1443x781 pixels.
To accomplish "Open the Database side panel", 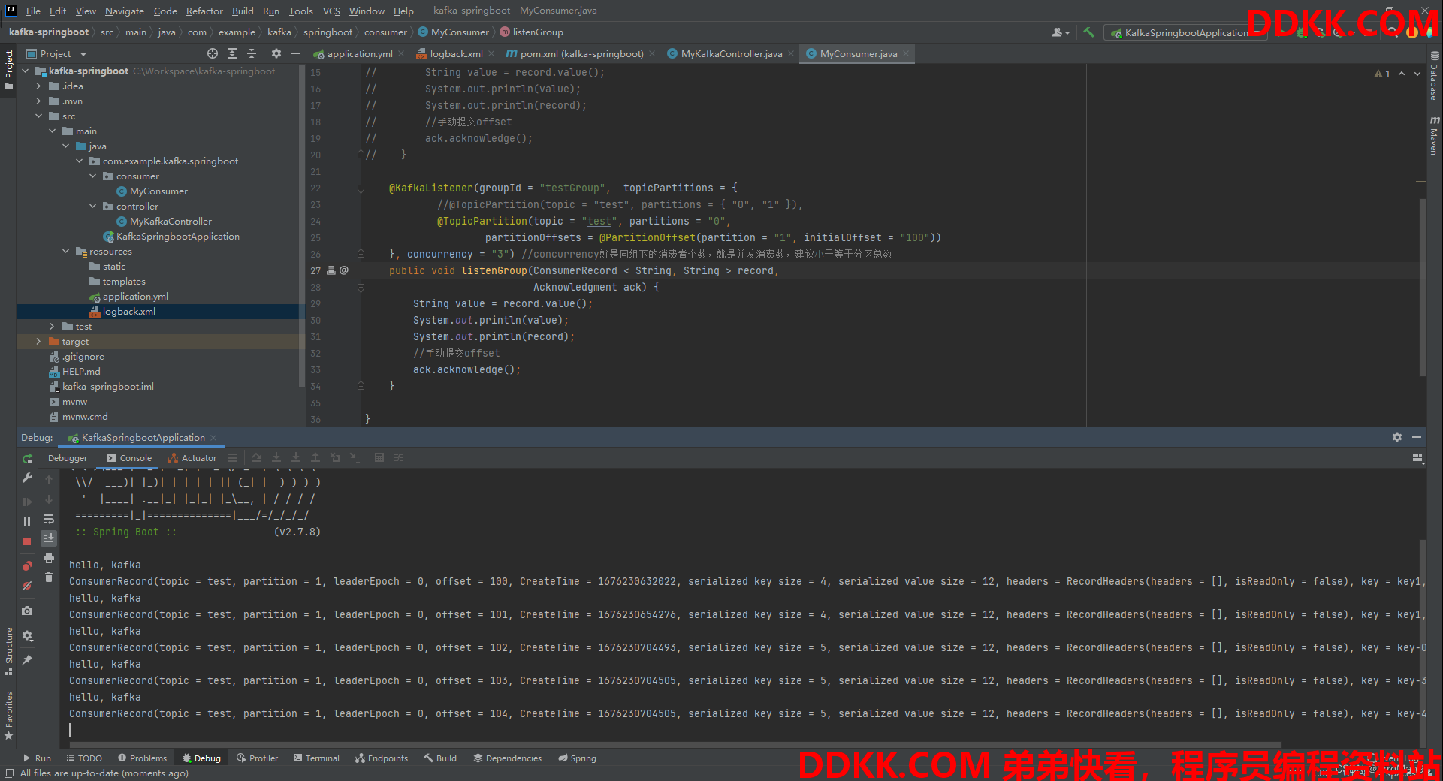I will coord(1434,76).
